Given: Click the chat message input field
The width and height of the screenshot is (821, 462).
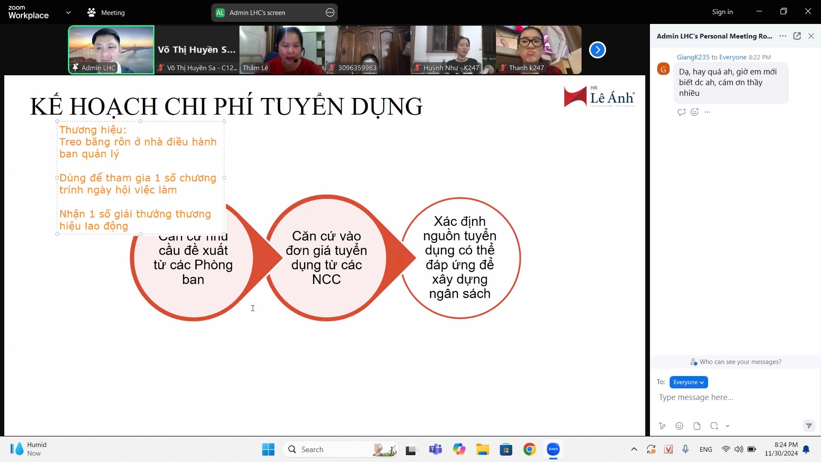Looking at the screenshot, I should (727, 397).
